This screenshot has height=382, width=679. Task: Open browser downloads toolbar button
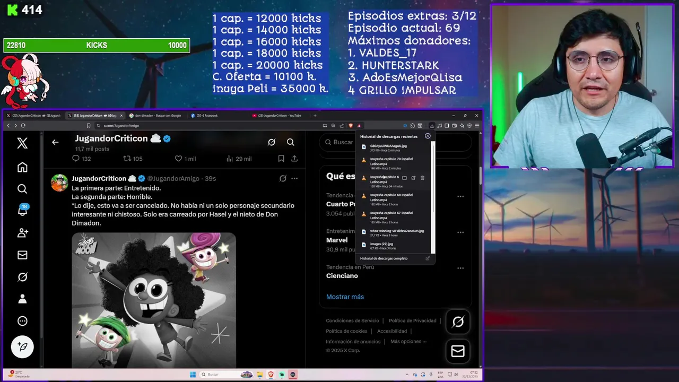point(432,126)
